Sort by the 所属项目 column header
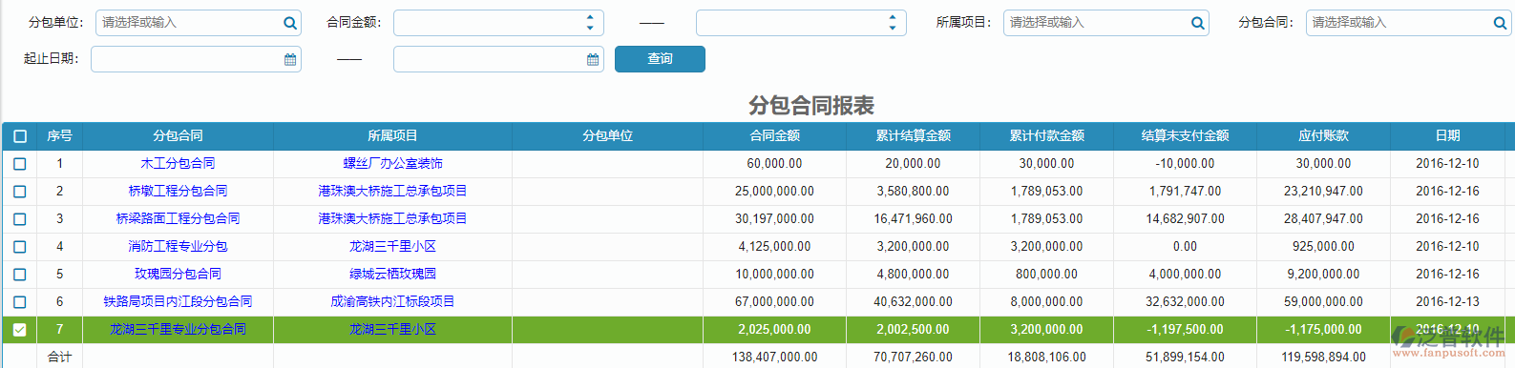The height and width of the screenshot is (368, 1515). click(x=393, y=136)
